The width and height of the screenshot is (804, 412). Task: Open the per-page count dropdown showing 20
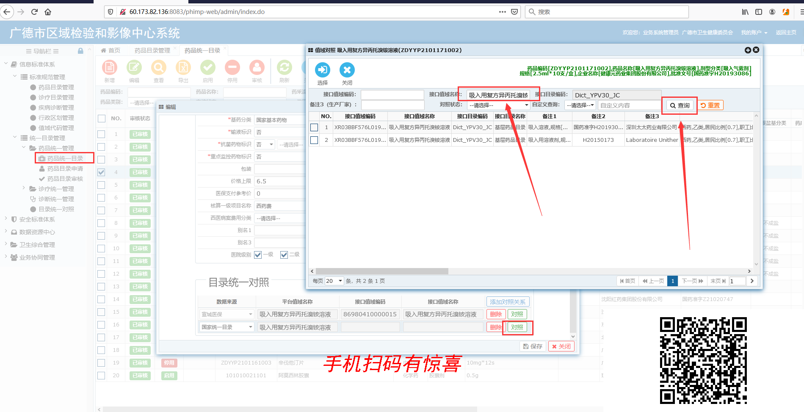pyautogui.click(x=334, y=281)
